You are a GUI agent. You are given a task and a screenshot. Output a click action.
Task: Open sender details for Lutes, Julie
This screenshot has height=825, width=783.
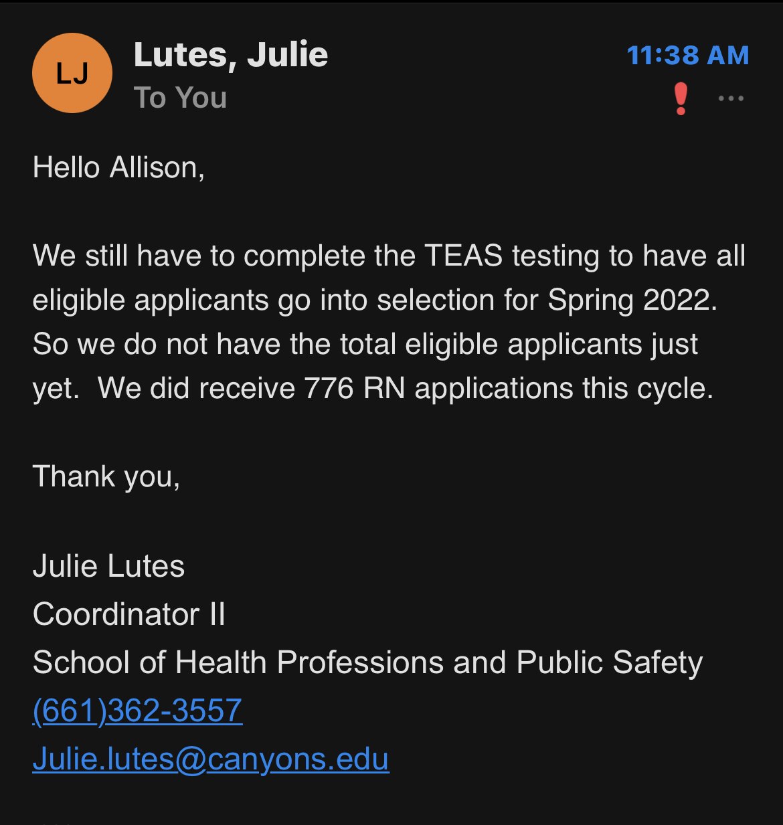(x=231, y=55)
